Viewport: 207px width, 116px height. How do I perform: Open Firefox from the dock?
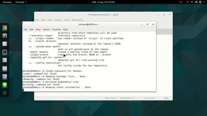tap(5, 36)
